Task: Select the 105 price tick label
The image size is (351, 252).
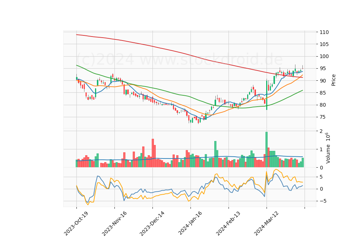Action: click(x=324, y=44)
